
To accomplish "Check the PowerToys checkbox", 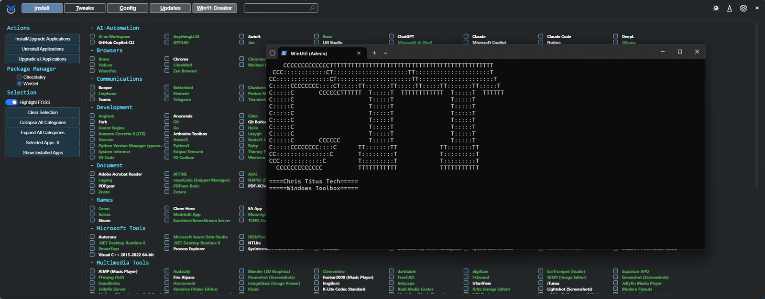I will (x=92, y=248).
